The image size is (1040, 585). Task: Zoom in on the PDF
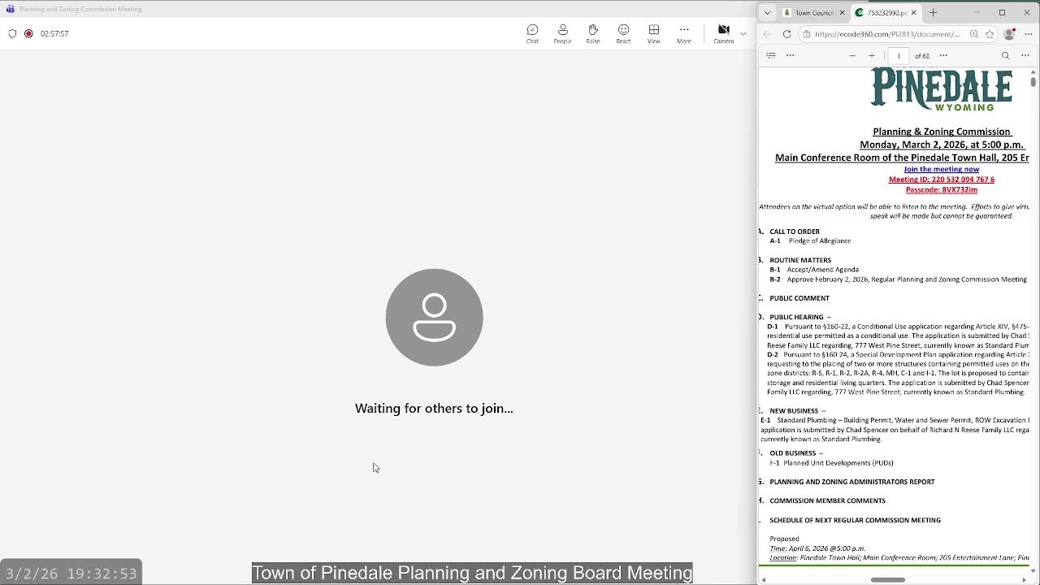point(872,55)
